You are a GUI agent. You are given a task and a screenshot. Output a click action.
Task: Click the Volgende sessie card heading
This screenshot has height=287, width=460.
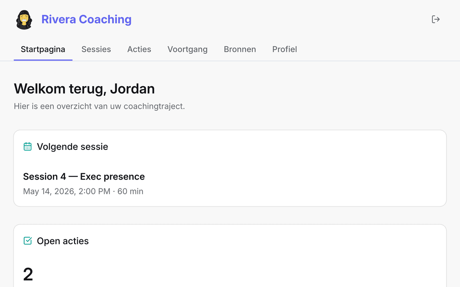click(73, 146)
